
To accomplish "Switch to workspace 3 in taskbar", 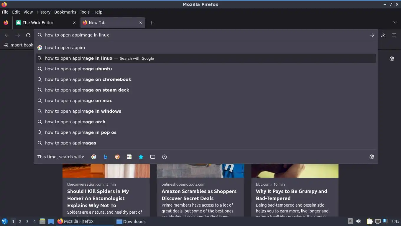I will (27, 222).
